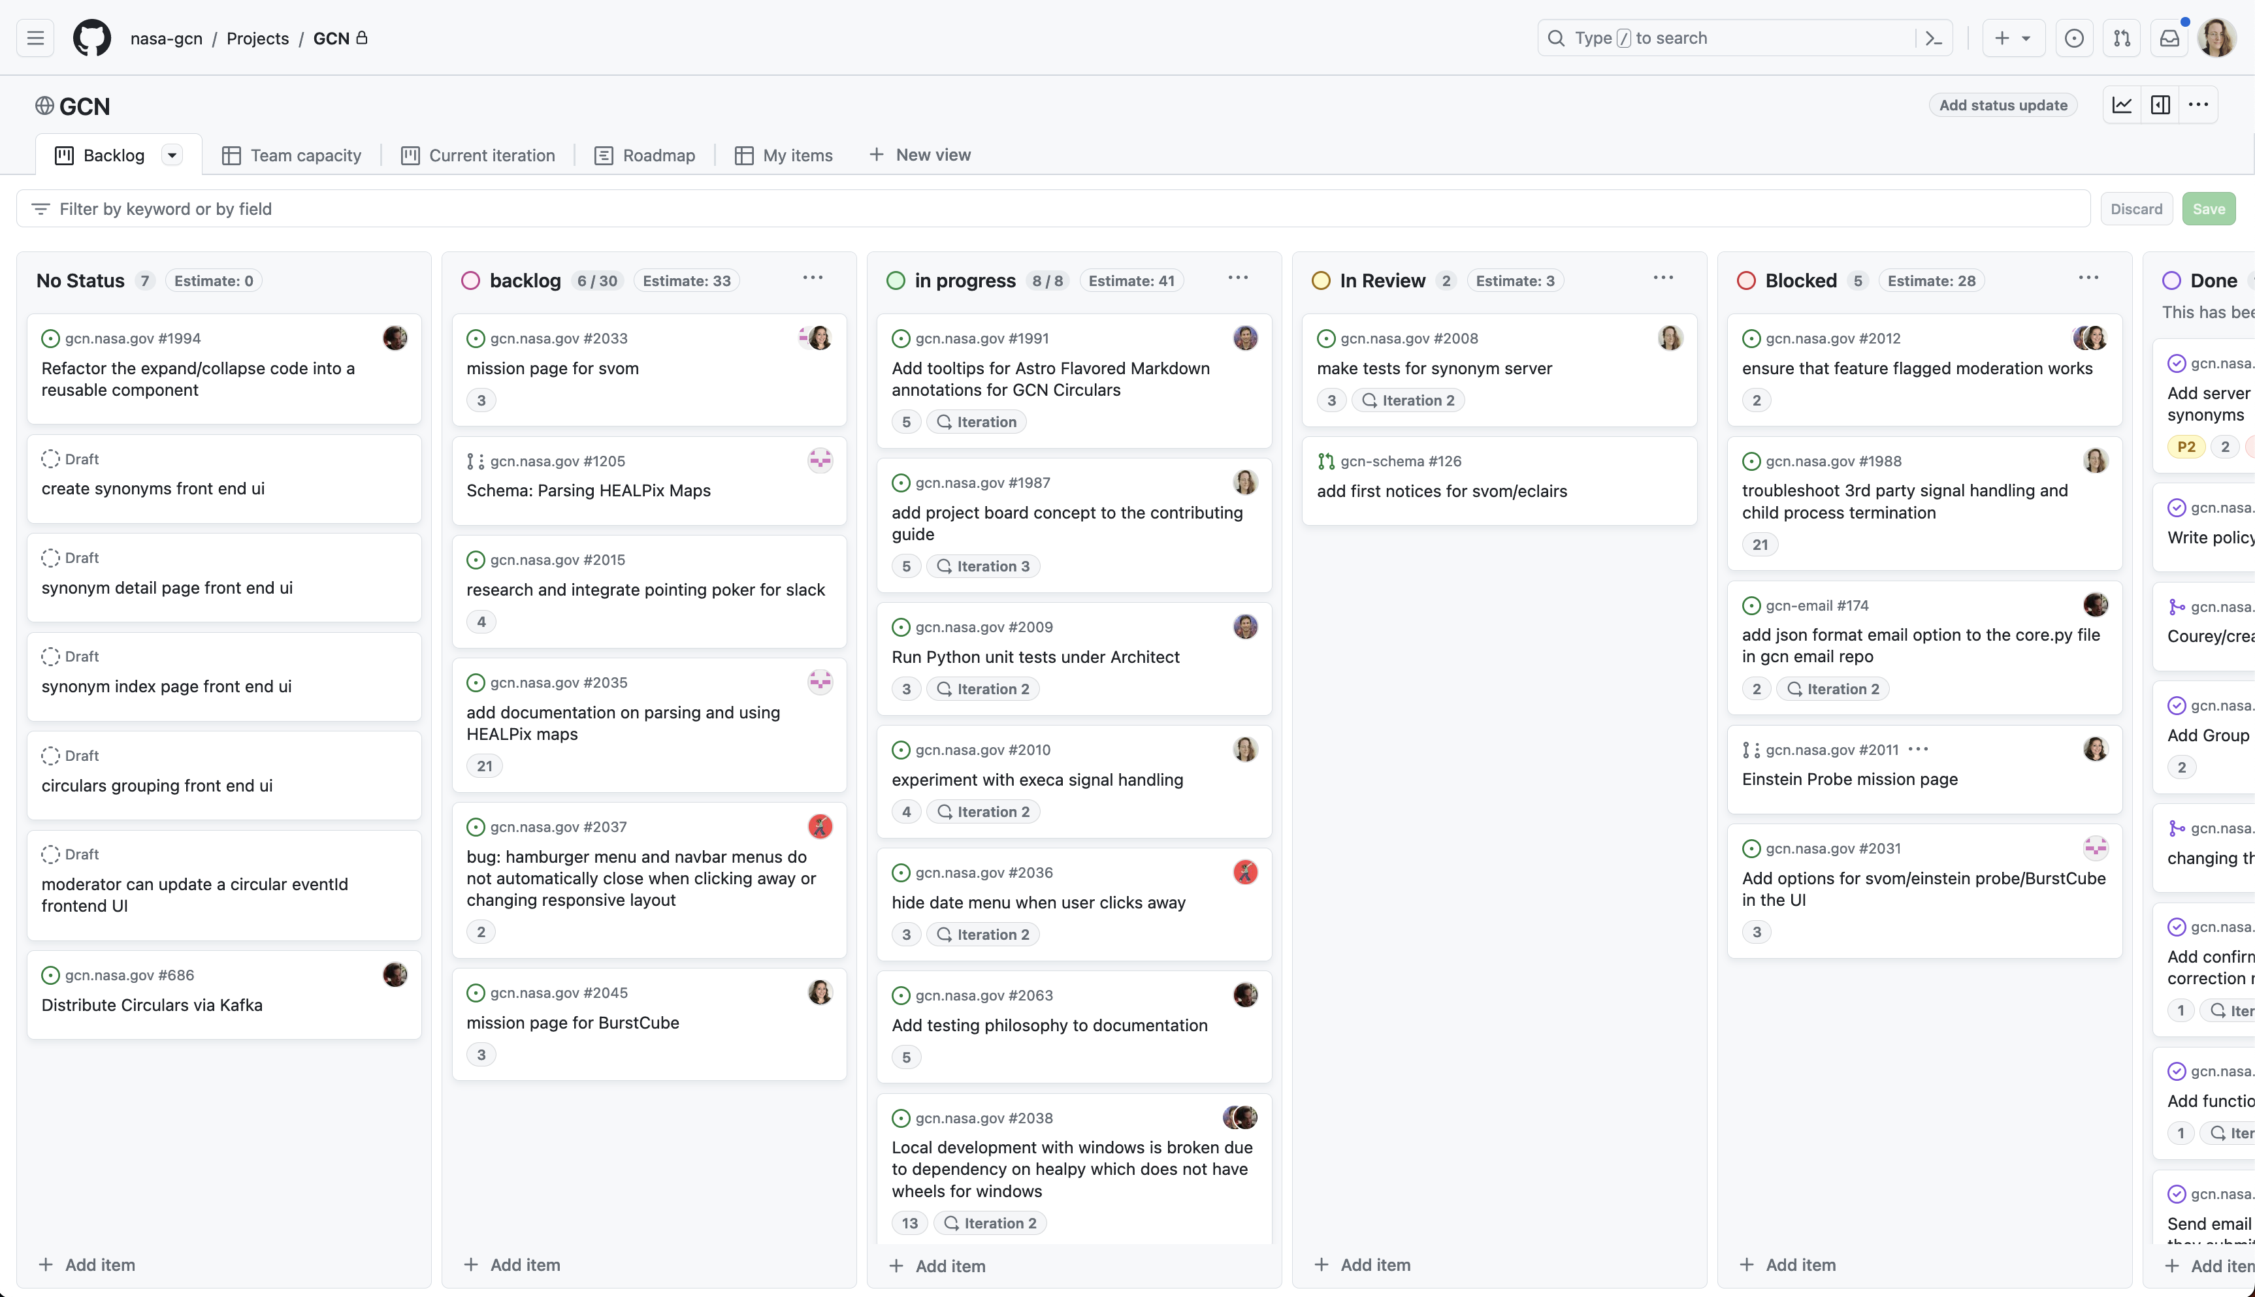Screen dimensions: 2255x1297
Task: Open card ensure that feature flagged moderation works
Action: [1917, 369]
